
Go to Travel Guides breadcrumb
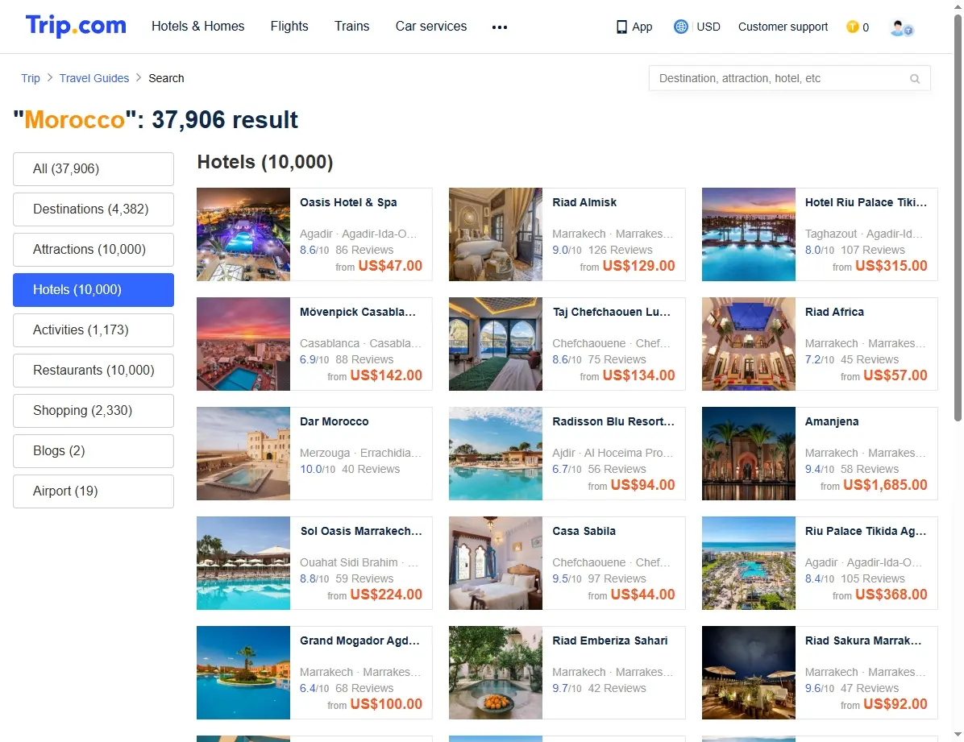tap(94, 78)
